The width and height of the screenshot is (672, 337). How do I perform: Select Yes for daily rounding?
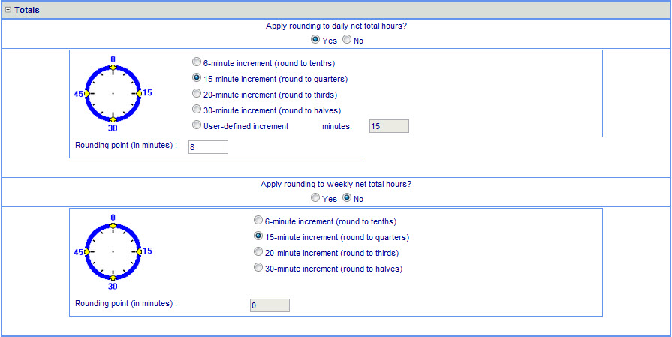pyautogui.click(x=315, y=40)
